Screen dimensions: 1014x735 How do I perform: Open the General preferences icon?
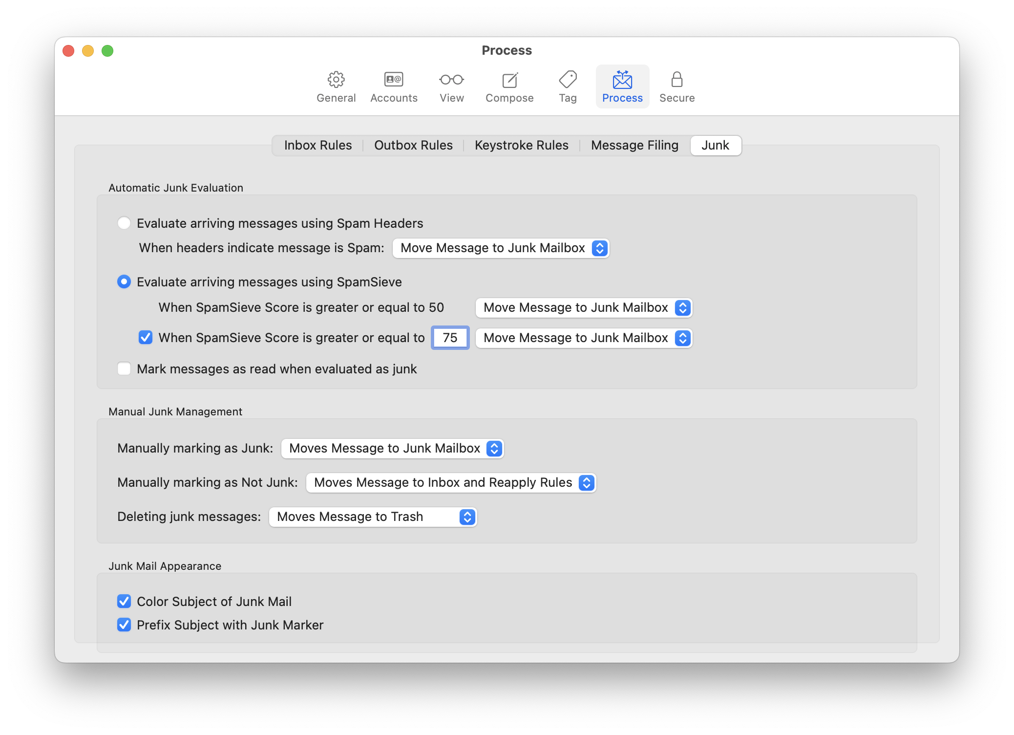pyautogui.click(x=336, y=86)
